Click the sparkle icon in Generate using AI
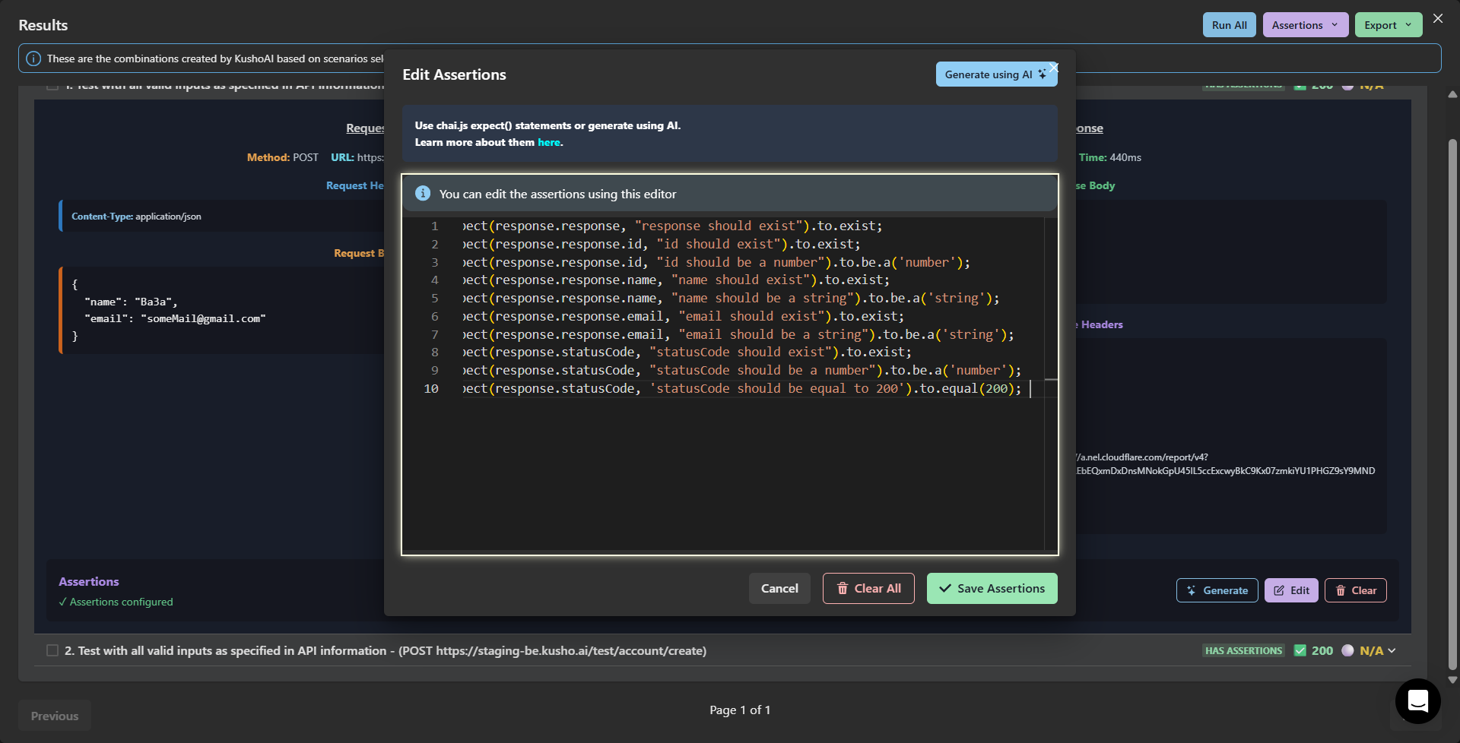Screen dimensions: 1460x743 [x=1042, y=74]
